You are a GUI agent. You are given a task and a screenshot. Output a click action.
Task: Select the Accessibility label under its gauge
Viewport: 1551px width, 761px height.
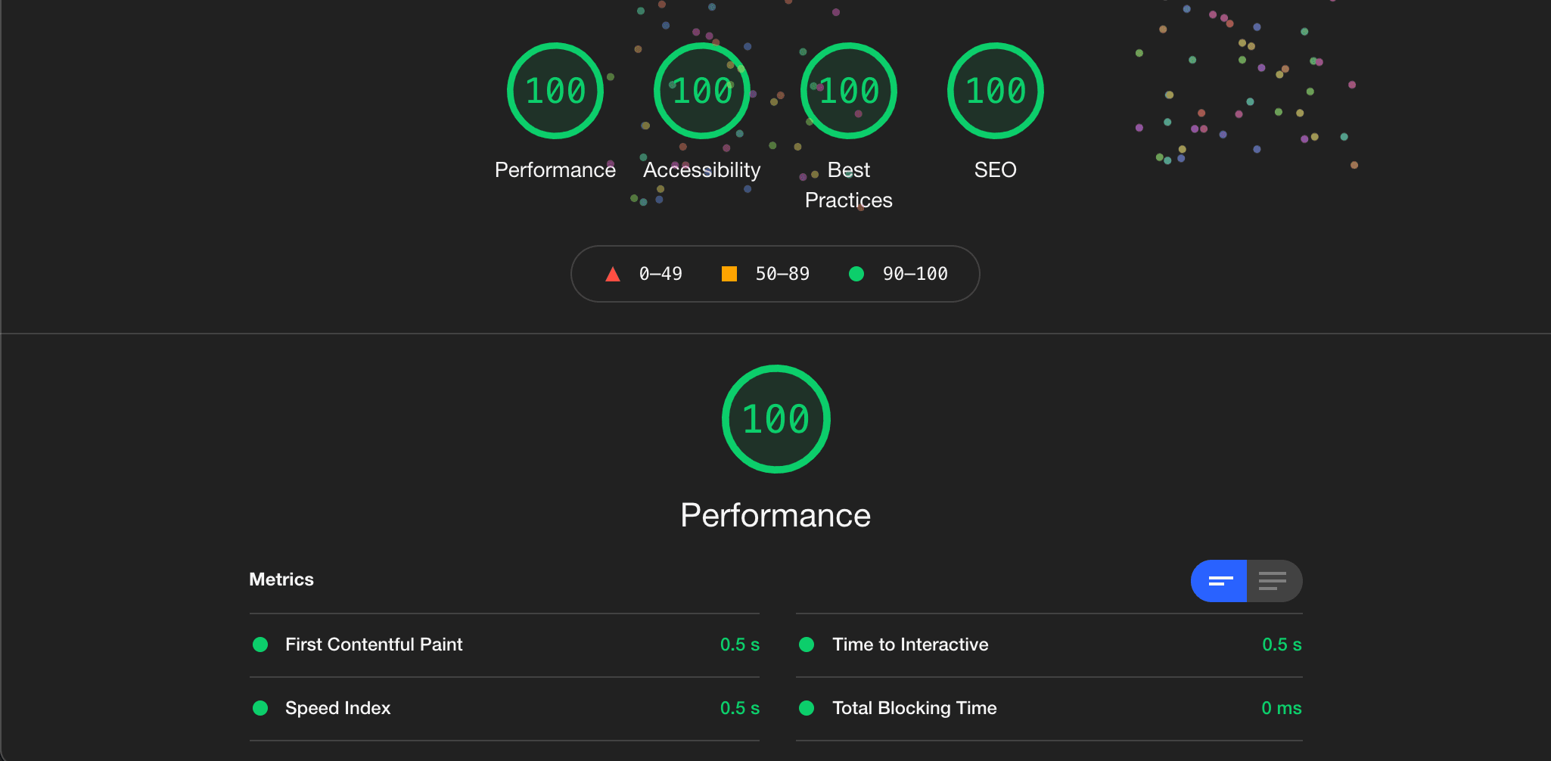tap(701, 169)
